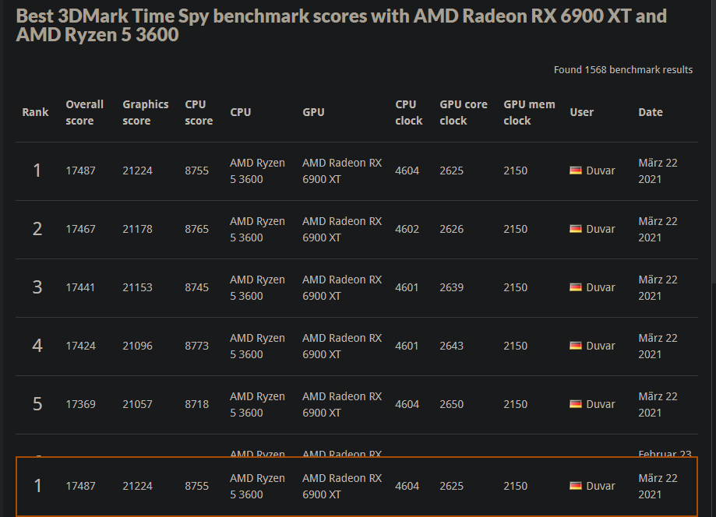Select CPU score 8773
716x517 pixels.
point(197,346)
